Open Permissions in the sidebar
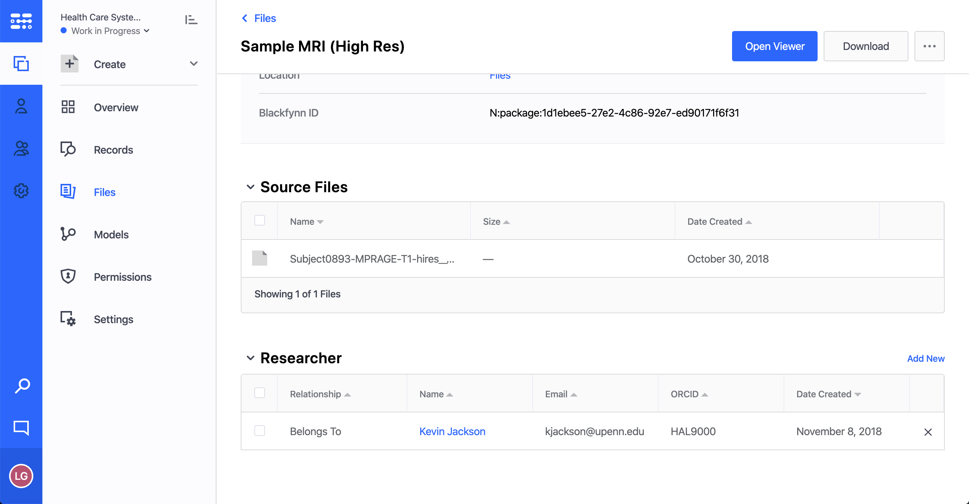 click(x=122, y=277)
